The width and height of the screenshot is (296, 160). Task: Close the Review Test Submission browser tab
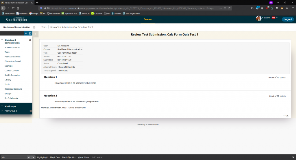pyautogui.click(x=32, y=3)
